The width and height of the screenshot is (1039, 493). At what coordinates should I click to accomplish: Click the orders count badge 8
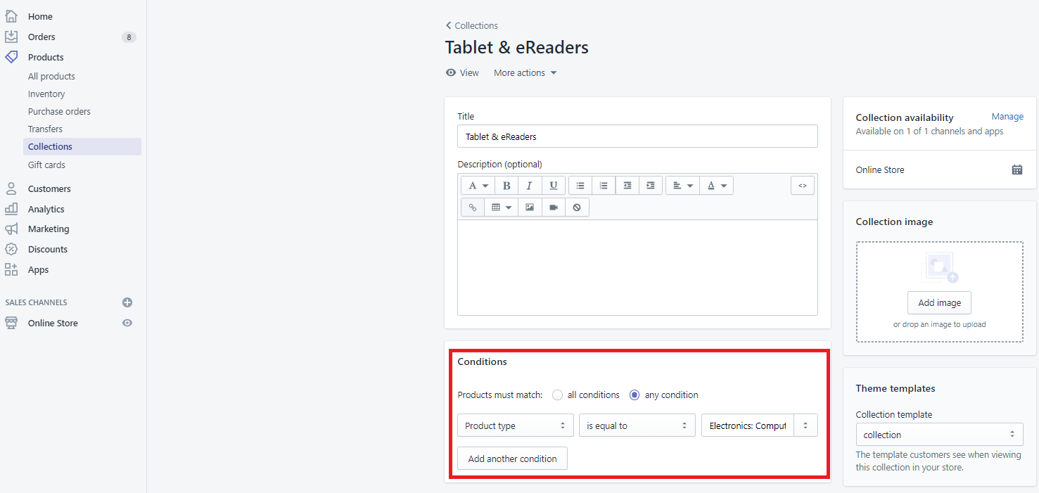(129, 37)
